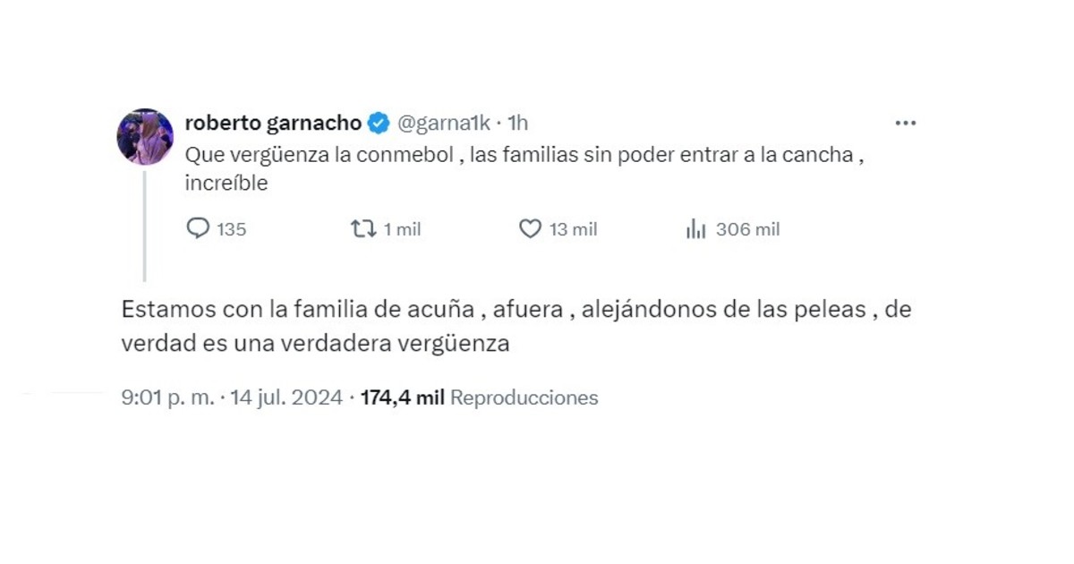This screenshot has width=1074, height=564.
Task: Click the roberto garnacho display name
Action: [x=273, y=124]
